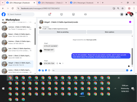
Task: Open the zoom magnifier icon in address bar
Action: (x=118, y=8)
